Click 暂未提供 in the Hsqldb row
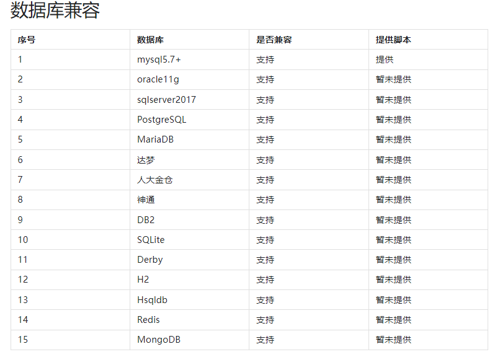 pyautogui.click(x=393, y=300)
